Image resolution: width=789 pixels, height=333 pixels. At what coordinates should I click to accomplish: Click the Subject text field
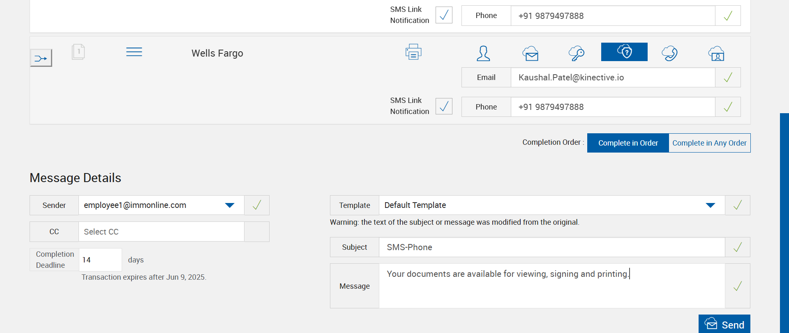551,247
